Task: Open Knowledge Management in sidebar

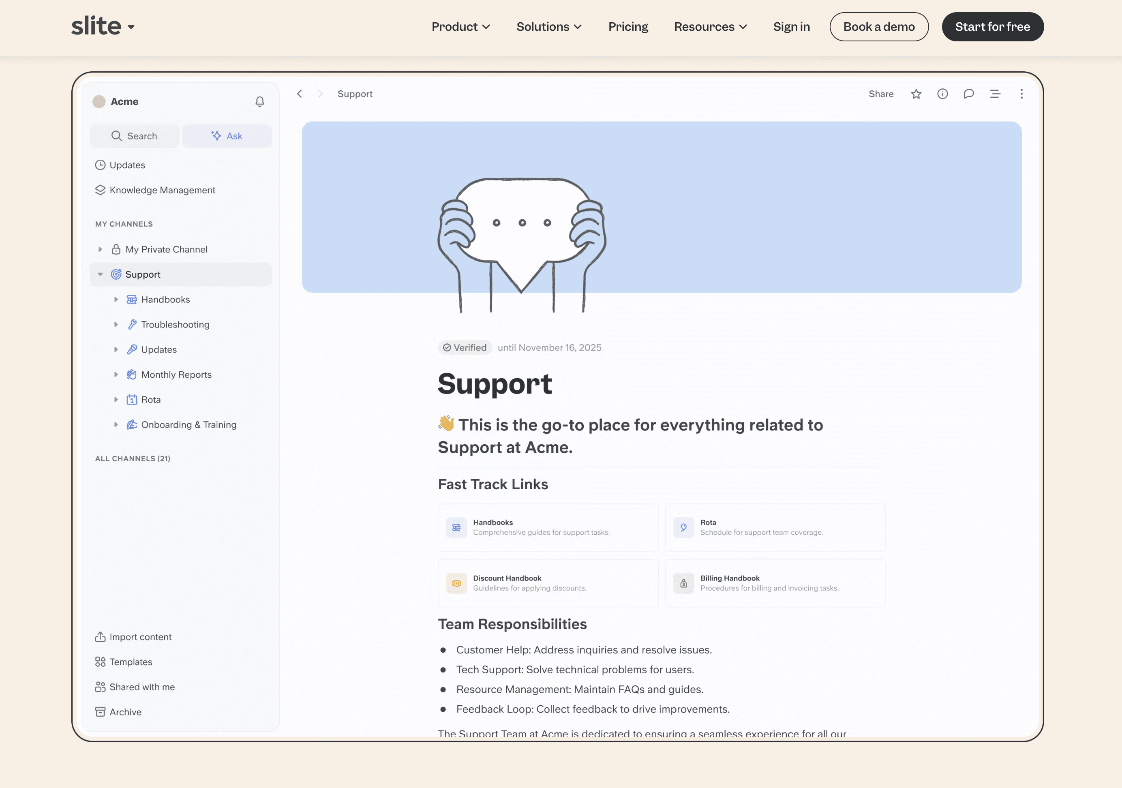Action: tap(162, 190)
